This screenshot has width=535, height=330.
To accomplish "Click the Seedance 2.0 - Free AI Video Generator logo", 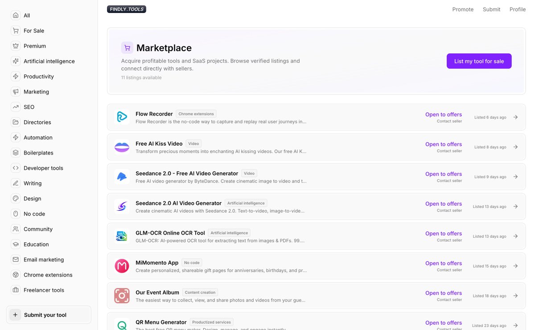I will (122, 177).
